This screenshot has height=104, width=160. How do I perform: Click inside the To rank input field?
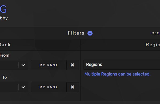[9, 87]
